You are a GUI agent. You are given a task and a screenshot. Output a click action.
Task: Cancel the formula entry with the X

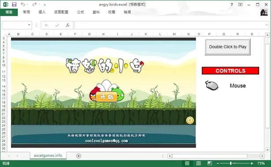pos(46,26)
